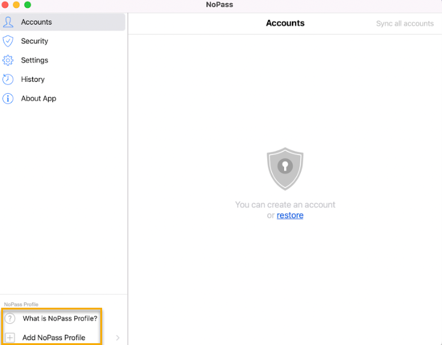The image size is (442, 345).
Task: Minimize the NoPass window with yellow button
Action: 16,5
